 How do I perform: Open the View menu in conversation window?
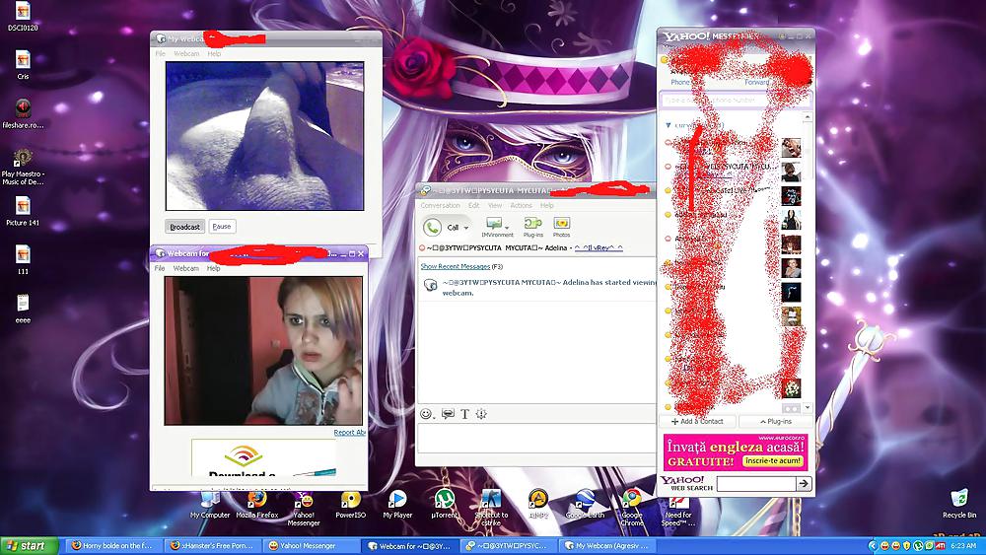coord(495,205)
